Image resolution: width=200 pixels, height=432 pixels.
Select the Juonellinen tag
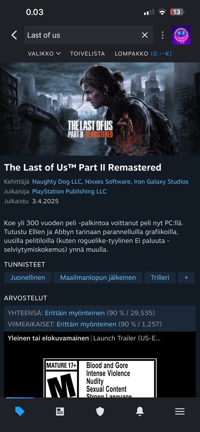[x=28, y=278]
